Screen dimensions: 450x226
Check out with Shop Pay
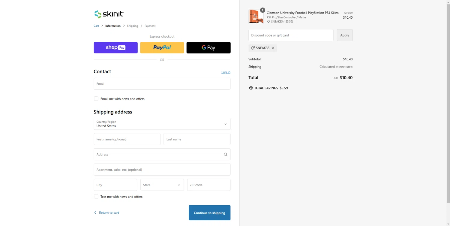(115, 48)
